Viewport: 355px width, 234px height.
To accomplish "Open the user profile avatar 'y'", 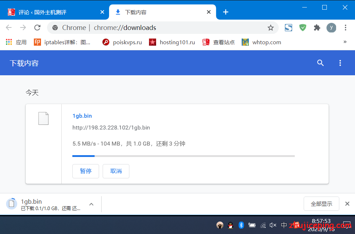I will pos(331,27).
